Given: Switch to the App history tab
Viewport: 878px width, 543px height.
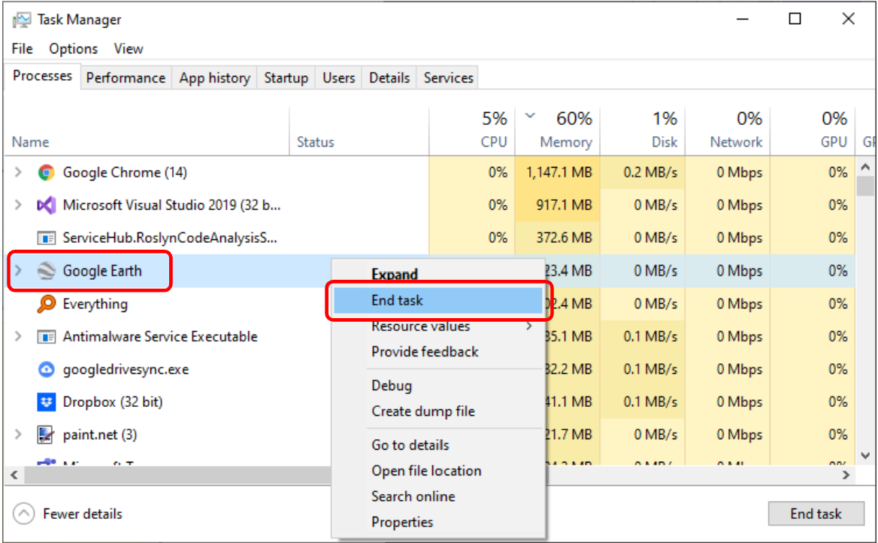Looking at the screenshot, I should click(x=214, y=78).
